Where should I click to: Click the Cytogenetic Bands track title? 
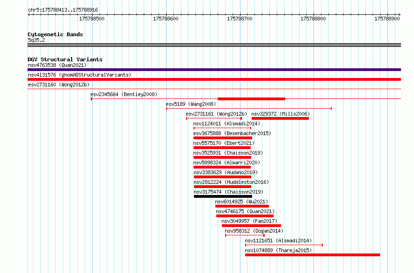[x=55, y=34]
